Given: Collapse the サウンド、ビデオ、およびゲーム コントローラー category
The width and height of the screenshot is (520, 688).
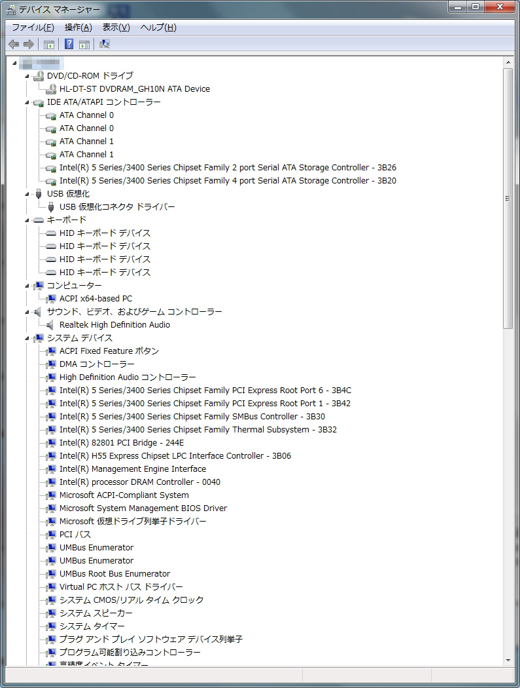Looking at the screenshot, I should 27,313.
